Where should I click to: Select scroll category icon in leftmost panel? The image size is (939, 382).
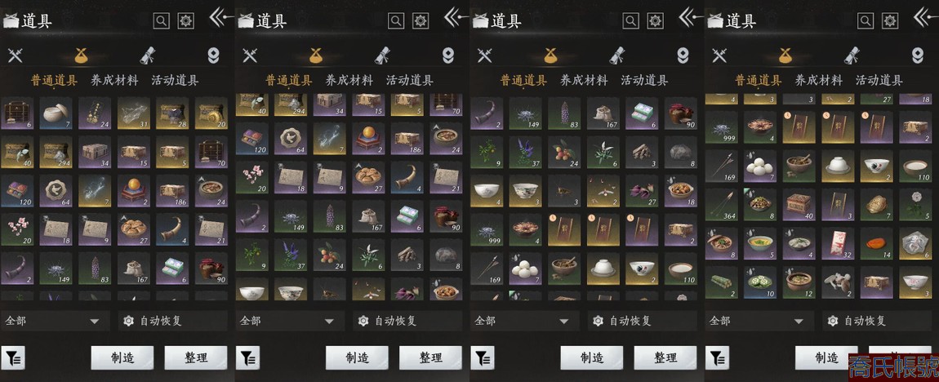point(148,55)
